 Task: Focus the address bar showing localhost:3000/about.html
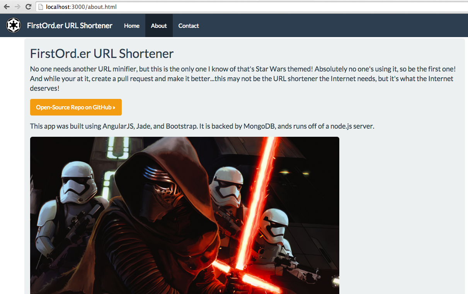coord(251,7)
